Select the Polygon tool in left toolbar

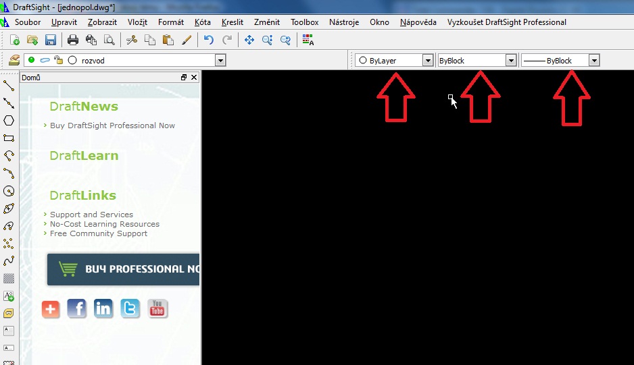click(x=9, y=121)
